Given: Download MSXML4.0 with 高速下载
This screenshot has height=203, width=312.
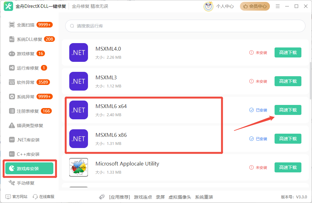Looking at the screenshot, I should pyautogui.click(x=288, y=52).
